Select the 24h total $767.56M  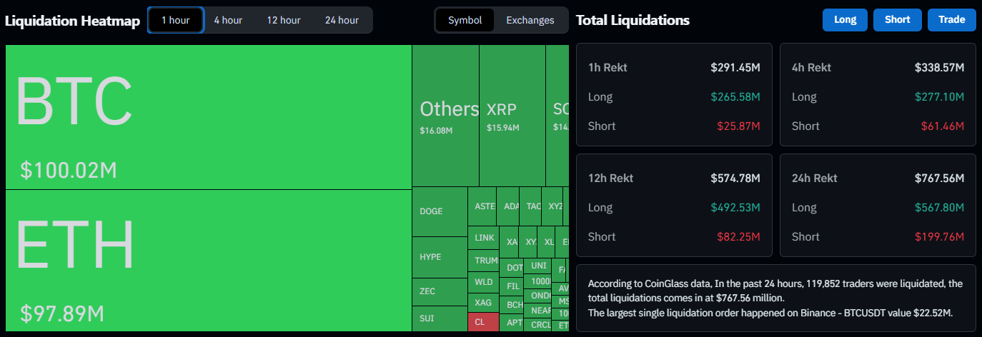click(939, 178)
